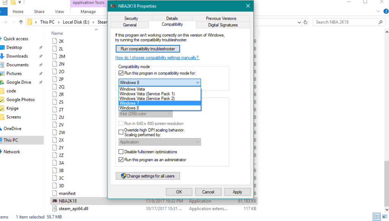
Task: Click the folder icon in address bar
Action: (x=30, y=22)
